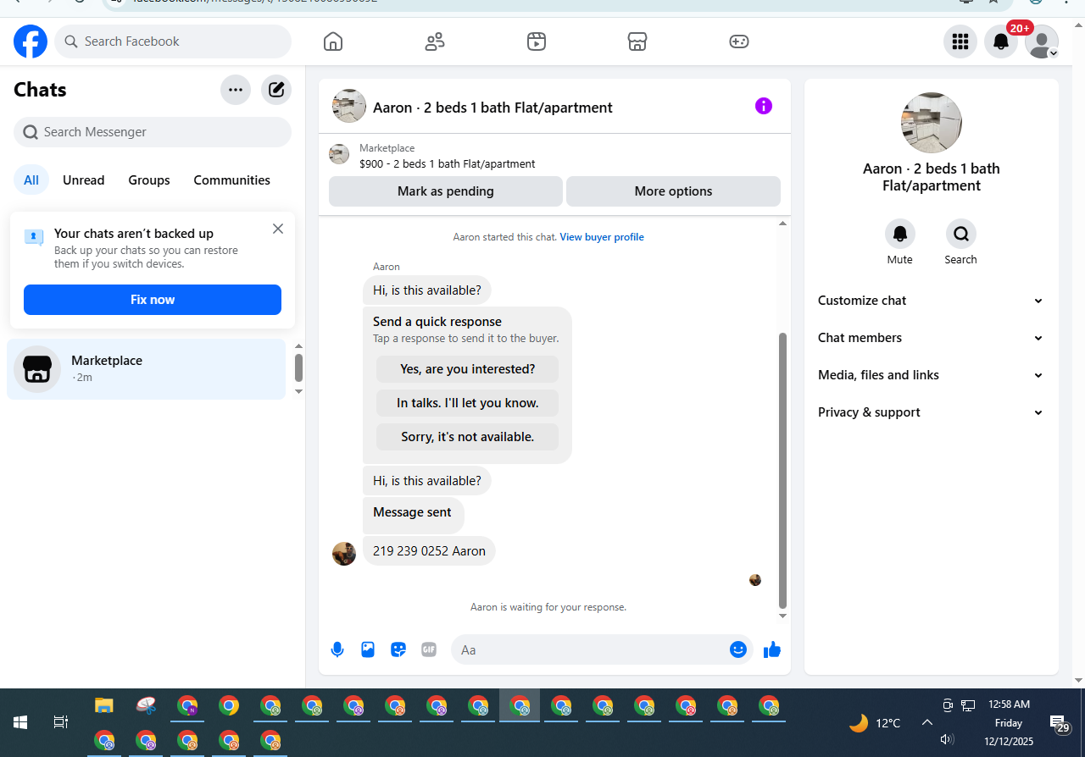Click the Marketplace listing $900 line
The image size is (1085, 757).
pos(448,164)
